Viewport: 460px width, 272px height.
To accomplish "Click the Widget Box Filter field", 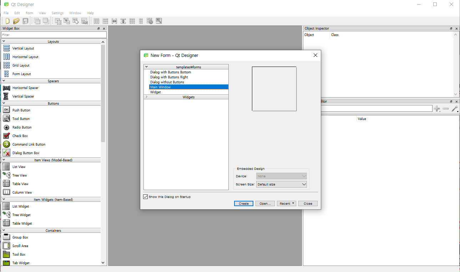I will (x=54, y=35).
